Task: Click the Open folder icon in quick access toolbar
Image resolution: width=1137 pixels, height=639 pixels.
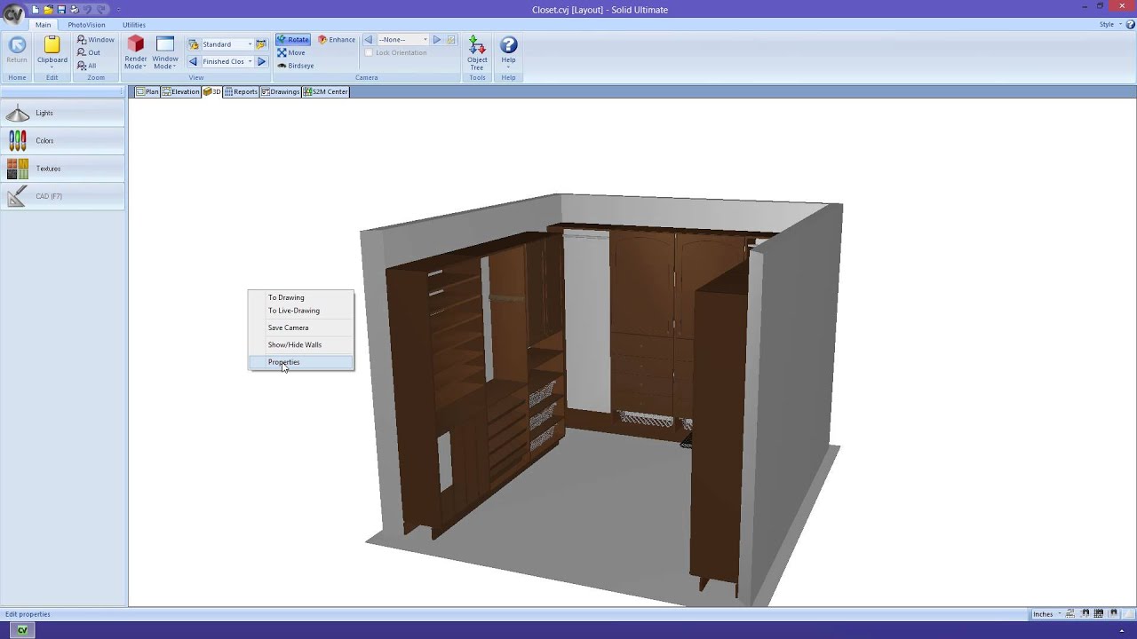Action: pyautogui.click(x=49, y=9)
